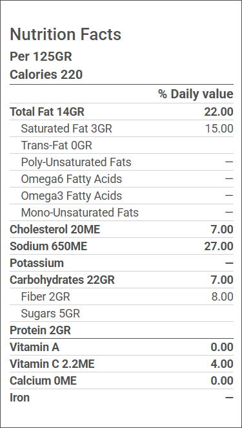Click the Protein 2GR row

tap(121, 330)
